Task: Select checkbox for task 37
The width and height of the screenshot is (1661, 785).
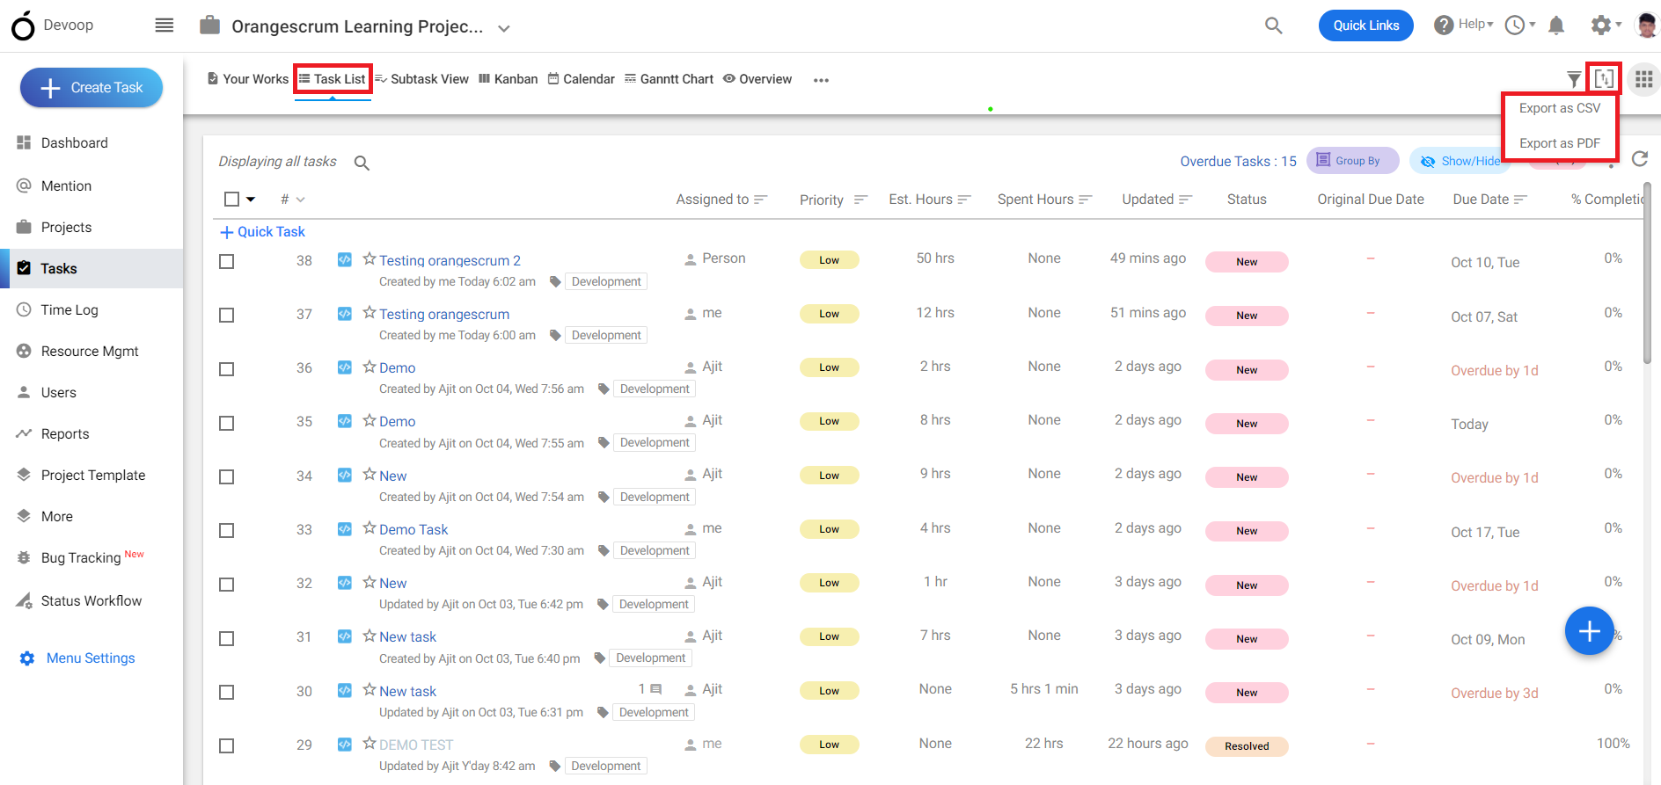Action: click(x=227, y=315)
